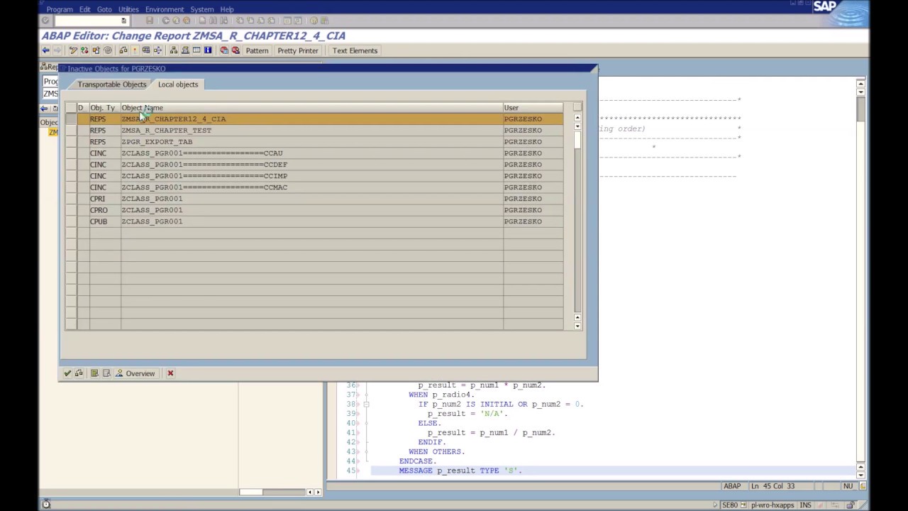Image resolution: width=908 pixels, height=511 pixels.
Task: Click the red Cancel X in dialog footer
Action: (x=170, y=373)
